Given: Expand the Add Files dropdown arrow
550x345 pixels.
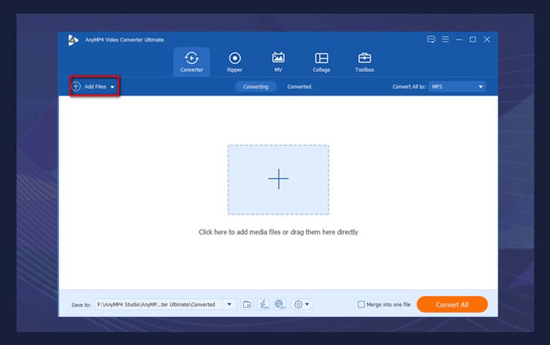Looking at the screenshot, I should [112, 87].
